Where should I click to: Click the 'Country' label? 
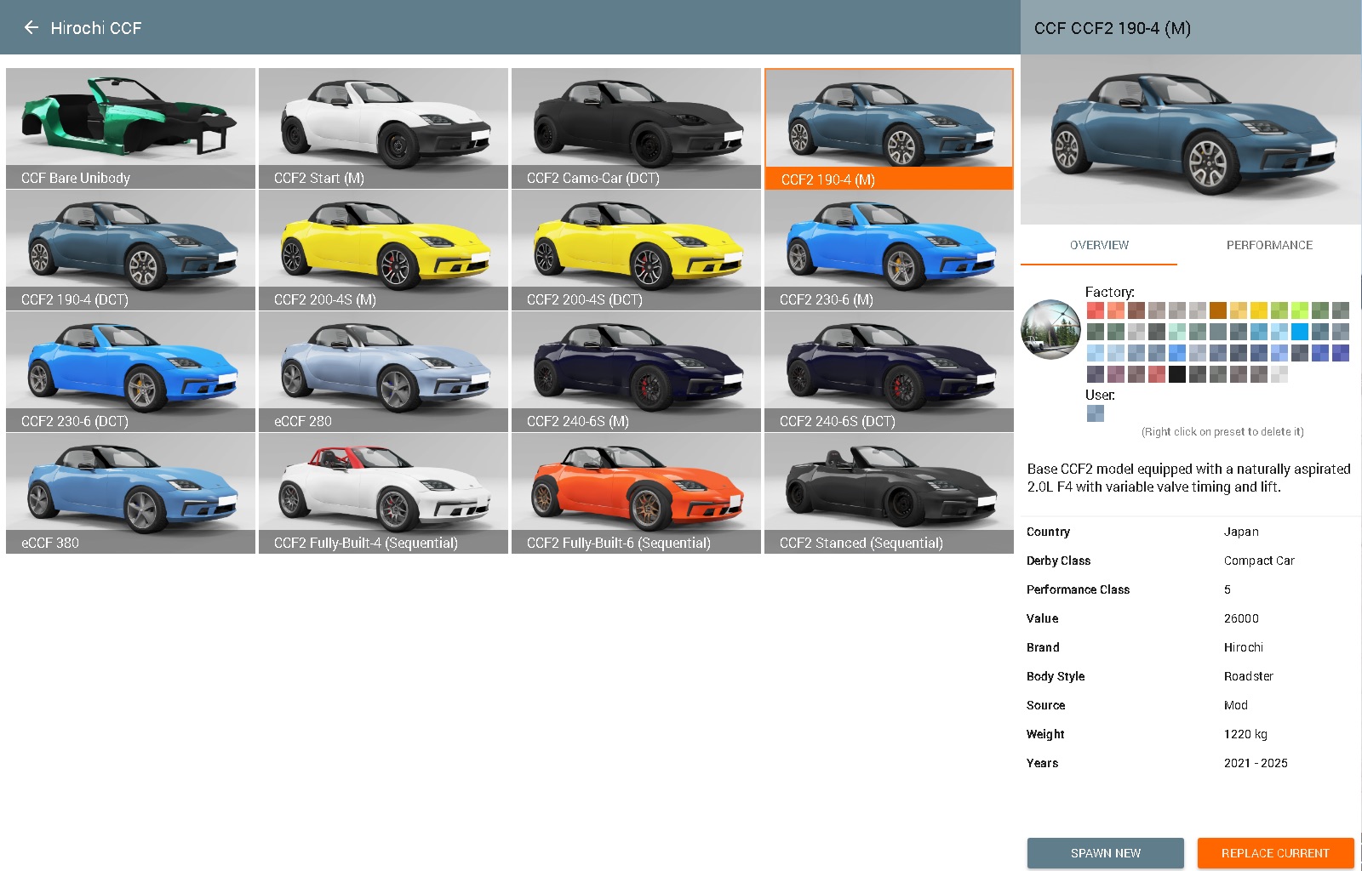click(1048, 532)
